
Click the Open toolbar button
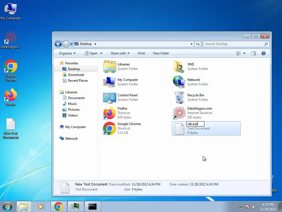click(x=91, y=53)
